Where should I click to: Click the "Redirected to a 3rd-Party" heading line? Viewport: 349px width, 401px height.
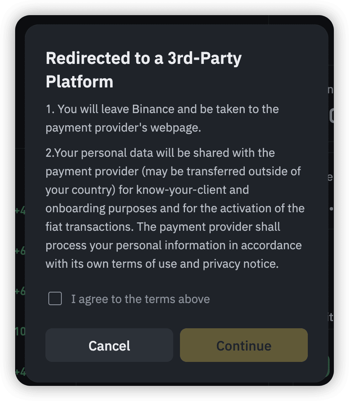(x=143, y=58)
